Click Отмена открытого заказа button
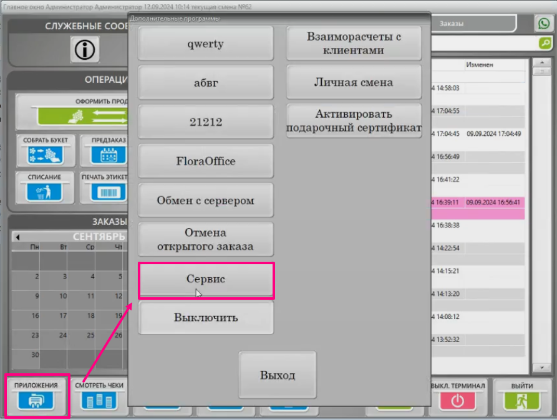This screenshot has width=557, height=420. pos(206,239)
